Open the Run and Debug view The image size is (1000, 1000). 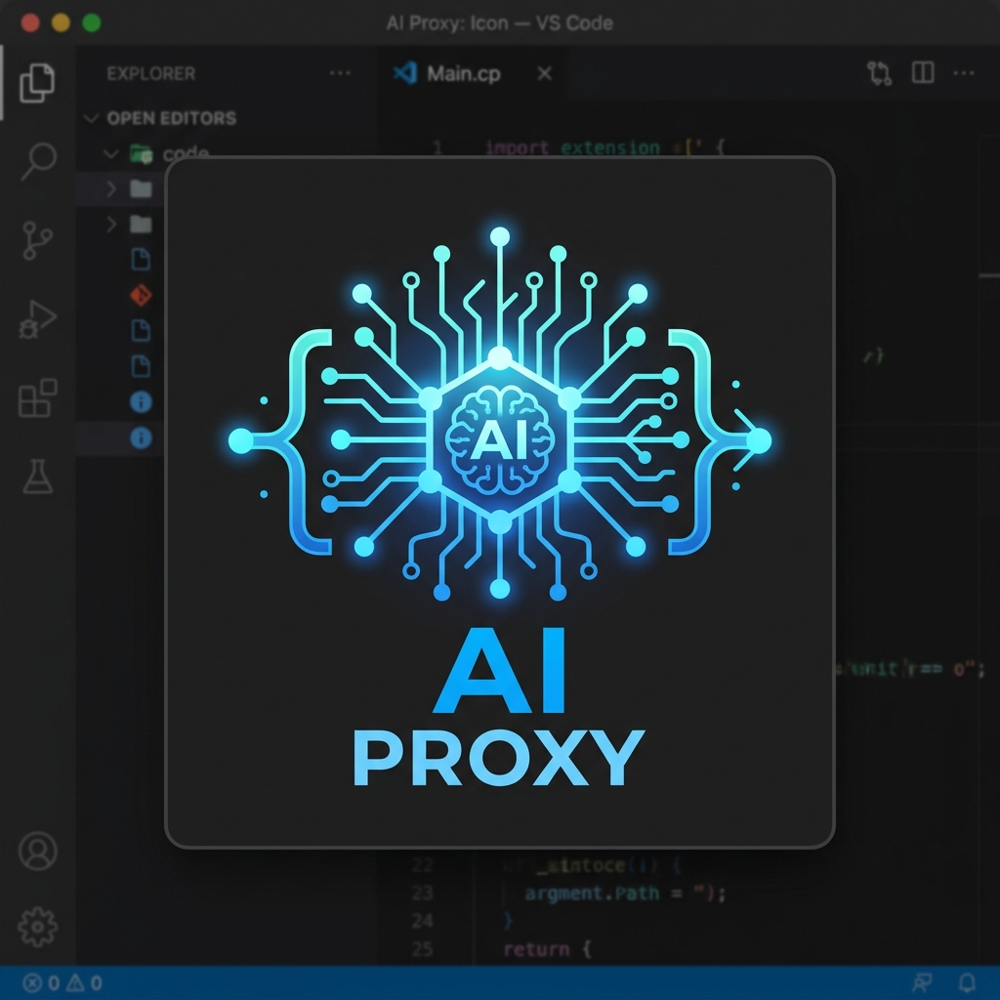(38, 319)
